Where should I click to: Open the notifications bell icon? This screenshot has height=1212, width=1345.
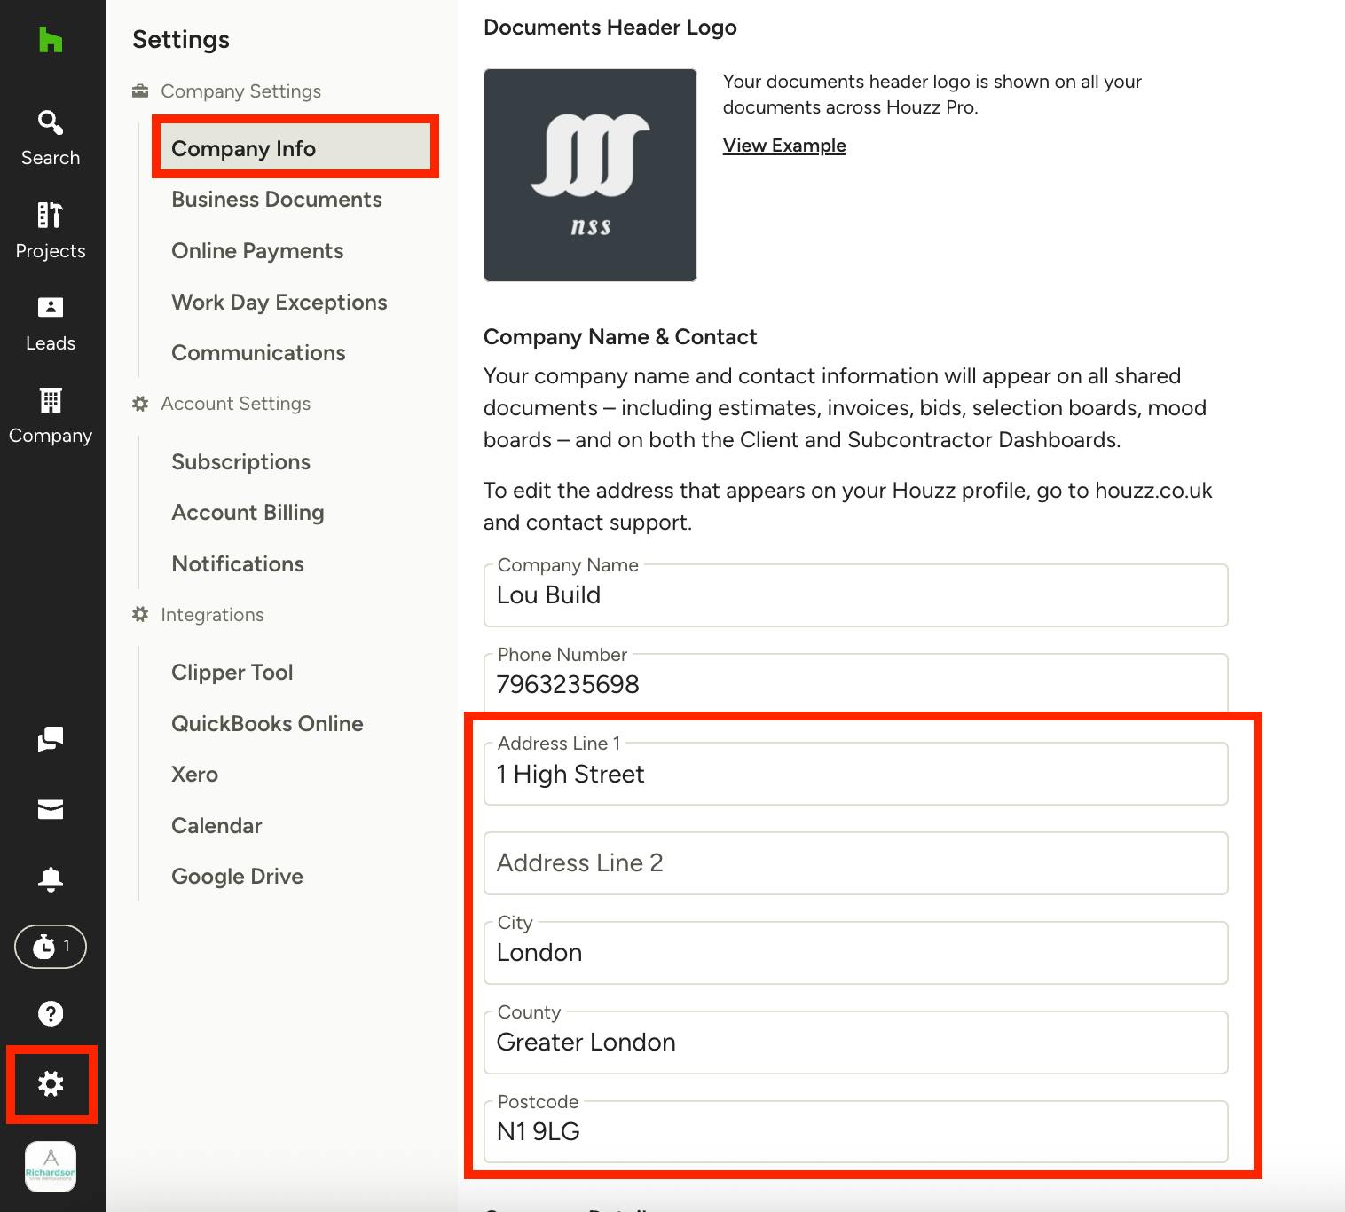pos(51,878)
